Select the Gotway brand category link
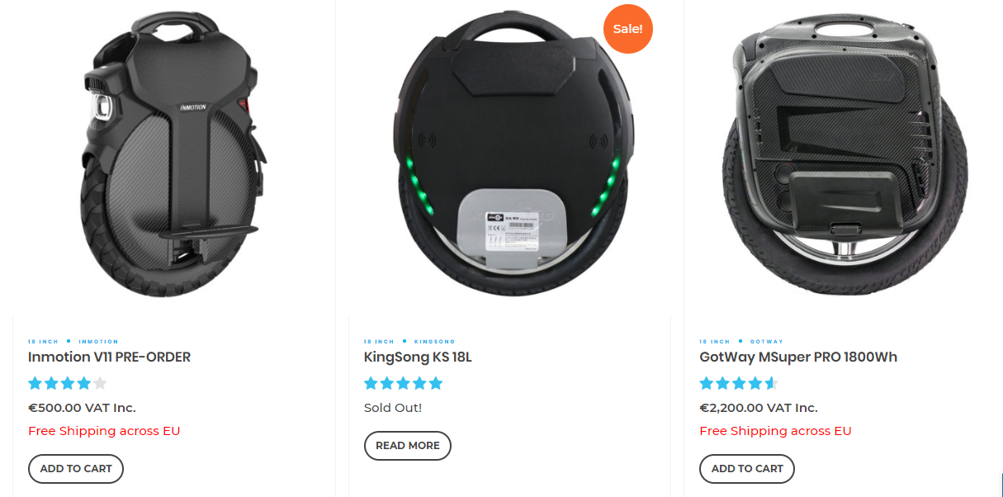Image resolution: width=1003 pixels, height=497 pixels. [767, 342]
